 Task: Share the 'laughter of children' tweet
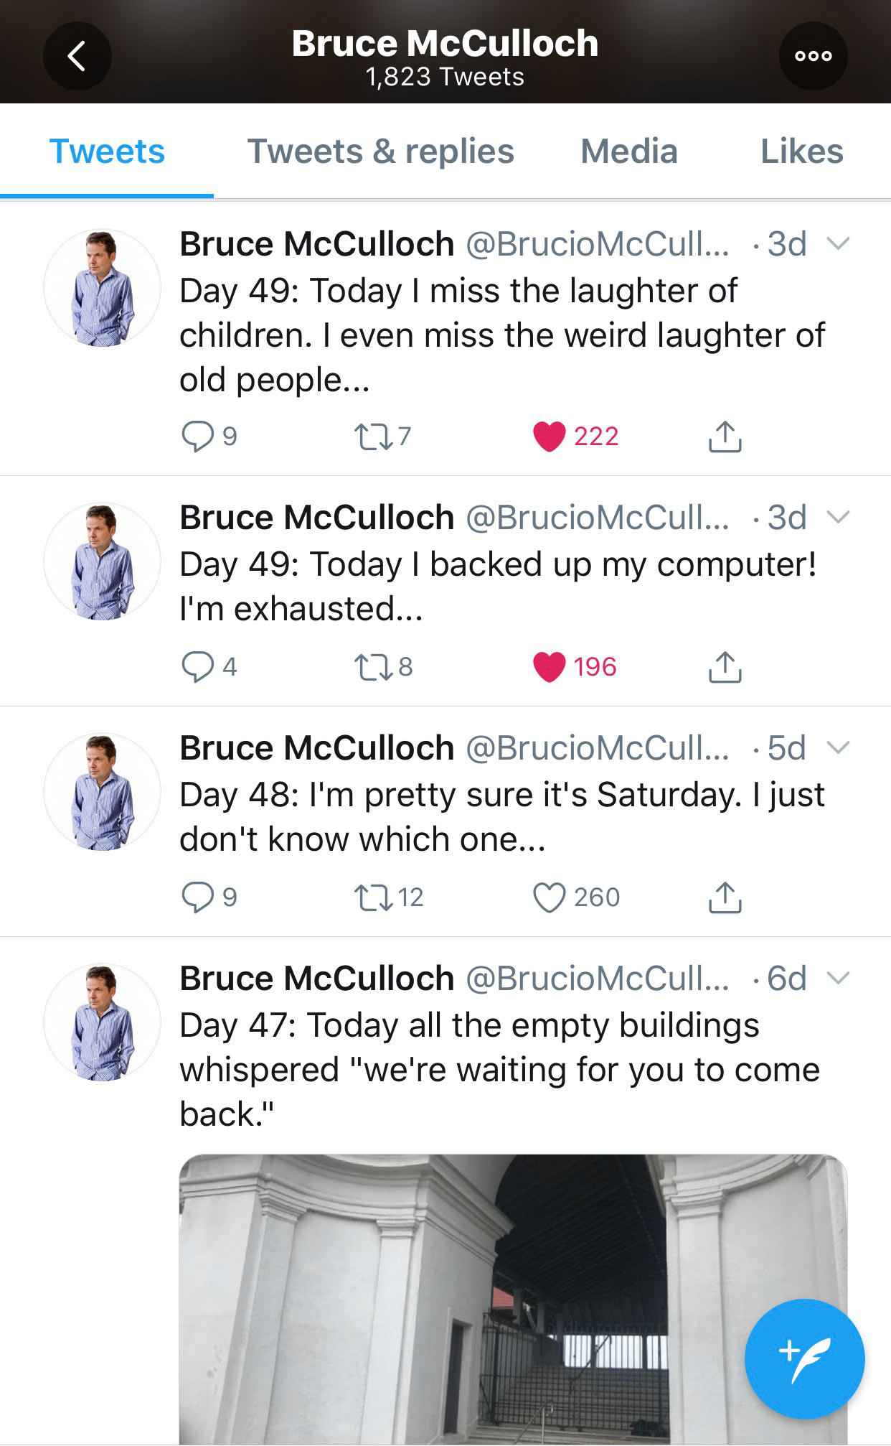[725, 437]
